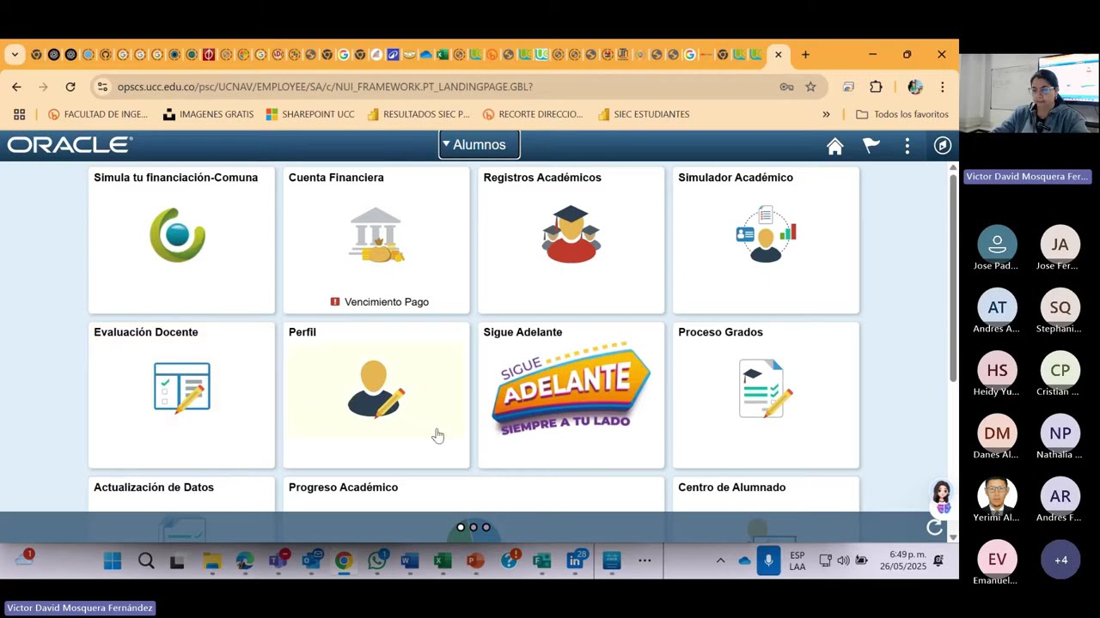The image size is (1100, 618).
Task: Open Windows taskbar search
Action: pyautogui.click(x=146, y=561)
